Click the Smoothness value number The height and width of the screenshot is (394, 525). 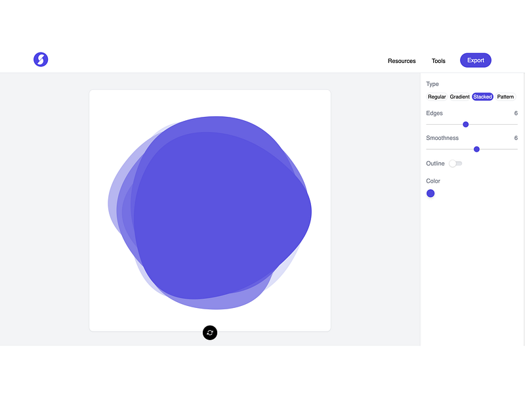click(516, 138)
